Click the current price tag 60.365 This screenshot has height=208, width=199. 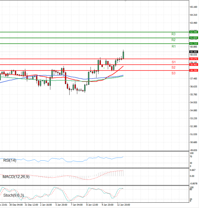click(x=194, y=52)
